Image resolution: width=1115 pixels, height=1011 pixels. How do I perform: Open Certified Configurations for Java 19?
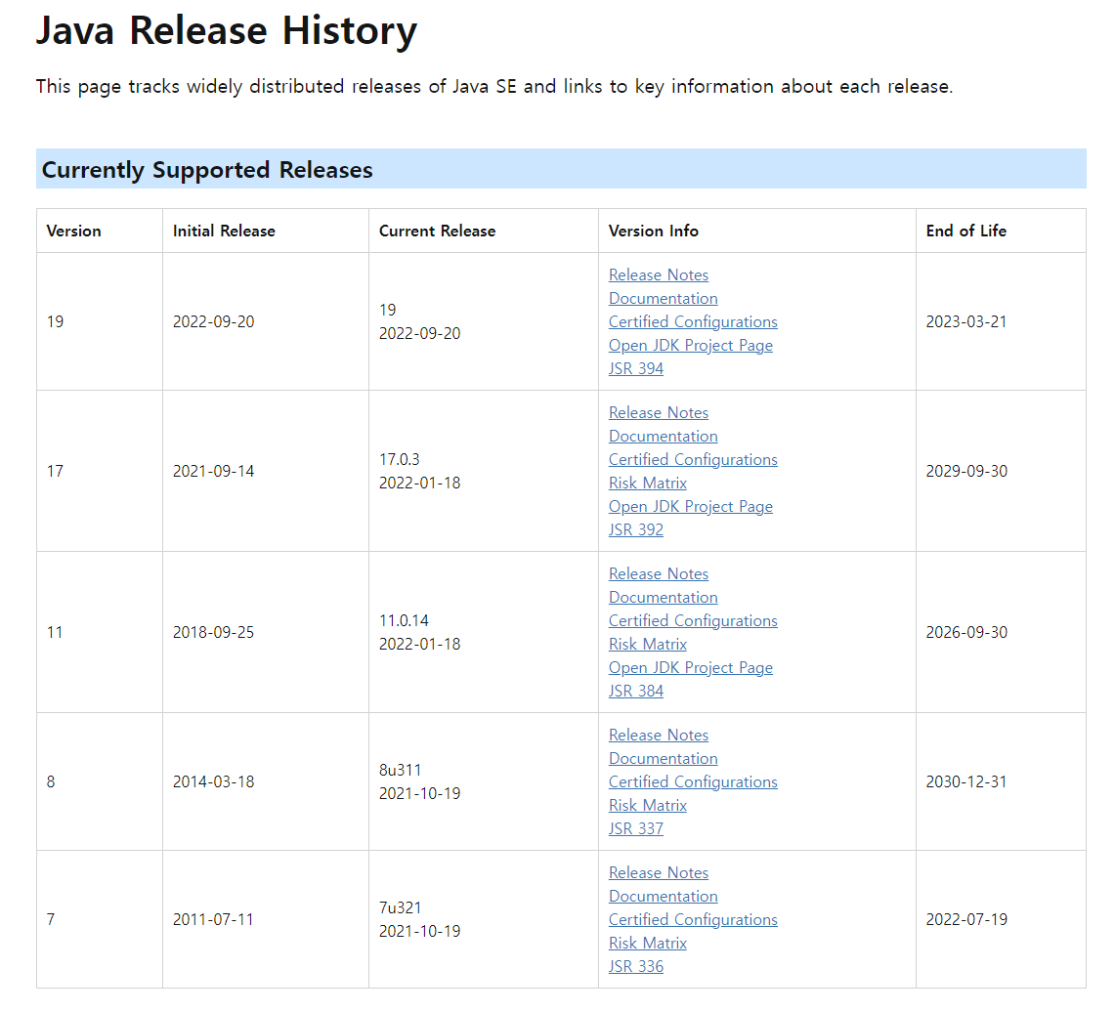[x=693, y=322]
